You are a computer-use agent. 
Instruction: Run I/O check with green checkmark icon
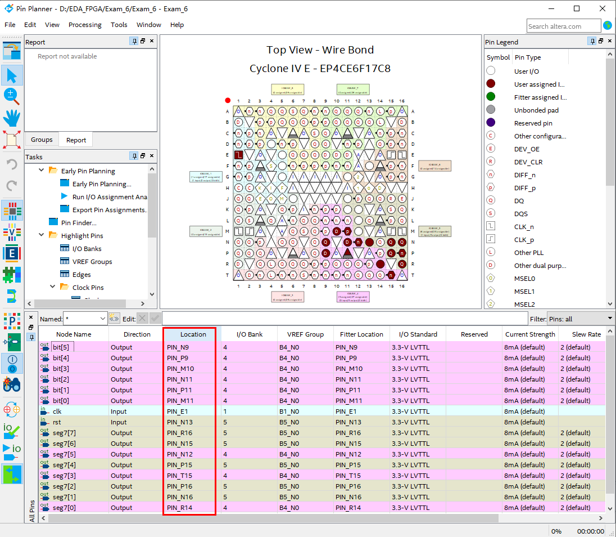(x=12, y=431)
